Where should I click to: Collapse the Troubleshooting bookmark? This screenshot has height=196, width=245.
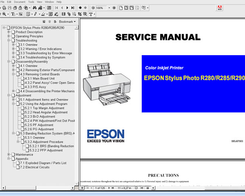(x=9, y=40)
